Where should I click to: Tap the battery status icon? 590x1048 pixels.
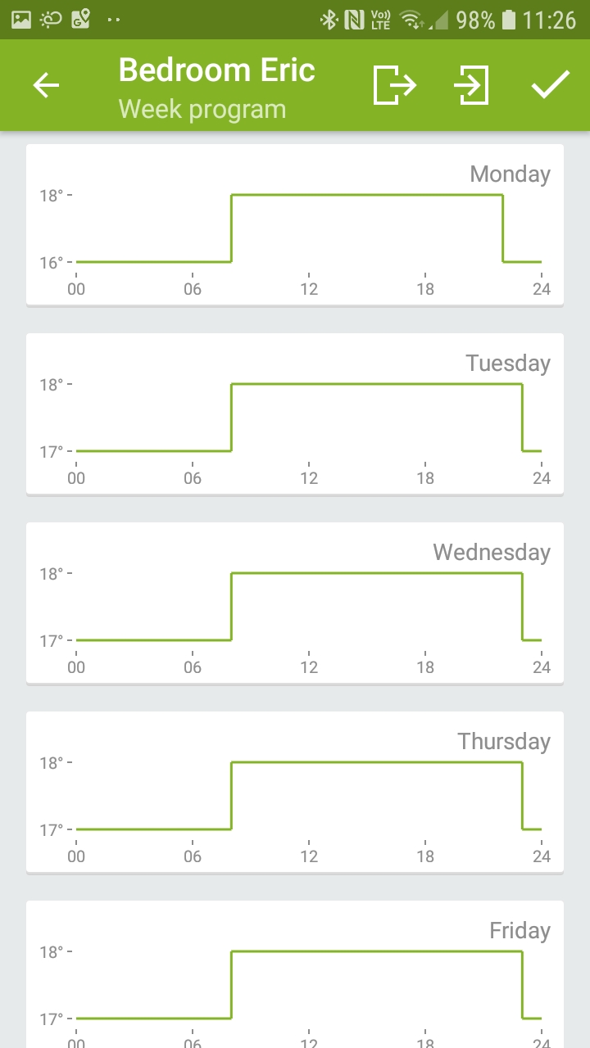[509, 20]
